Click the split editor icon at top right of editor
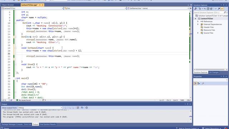 pyautogui.click(x=191, y=8)
